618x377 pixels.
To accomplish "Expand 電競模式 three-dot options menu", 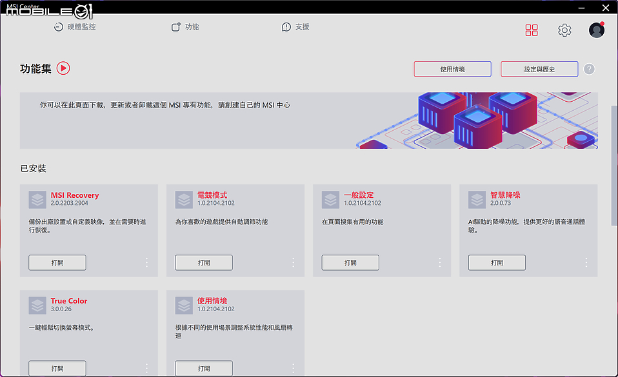I will (294, 262).
